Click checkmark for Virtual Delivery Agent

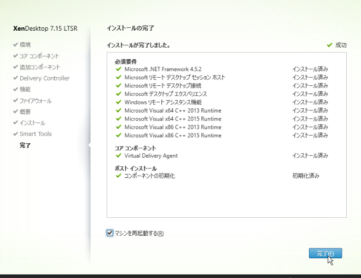pyautogui.click(x=119, y=155)
